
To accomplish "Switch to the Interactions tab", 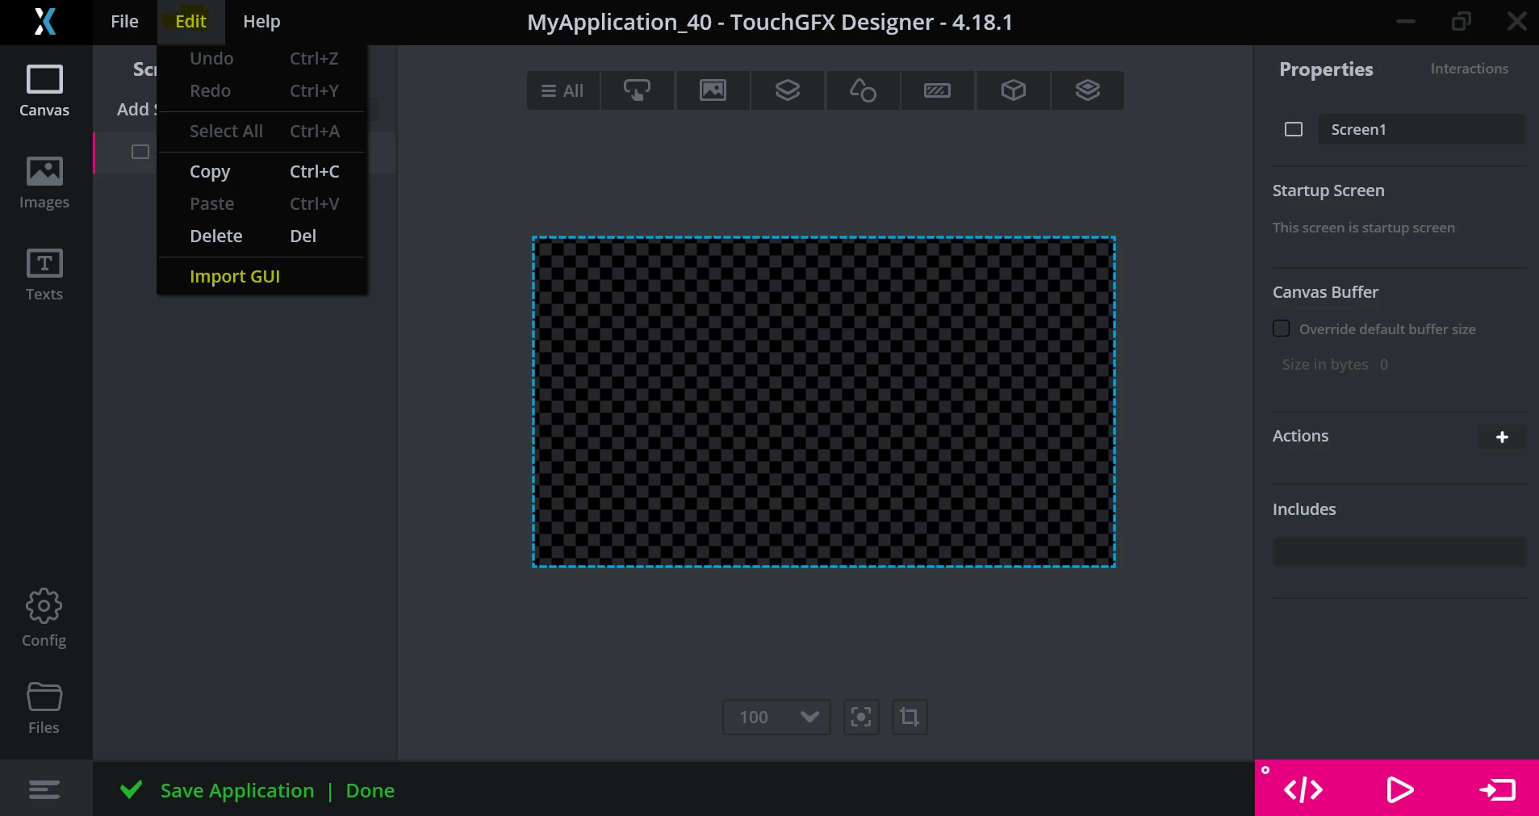I will (1469, 69).
